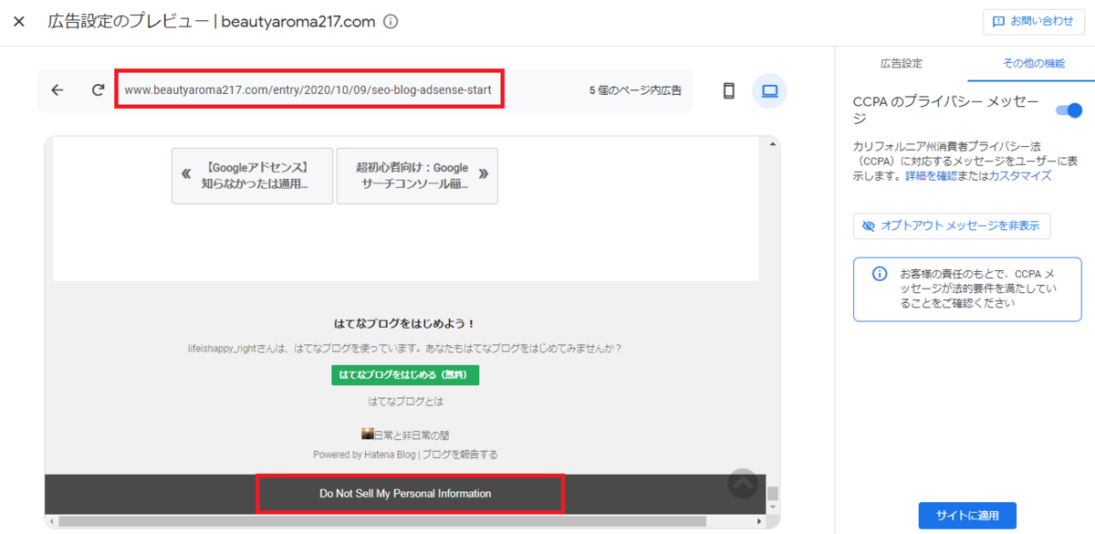Click 5 個のページ内広告 count text

tap(635, 90)
